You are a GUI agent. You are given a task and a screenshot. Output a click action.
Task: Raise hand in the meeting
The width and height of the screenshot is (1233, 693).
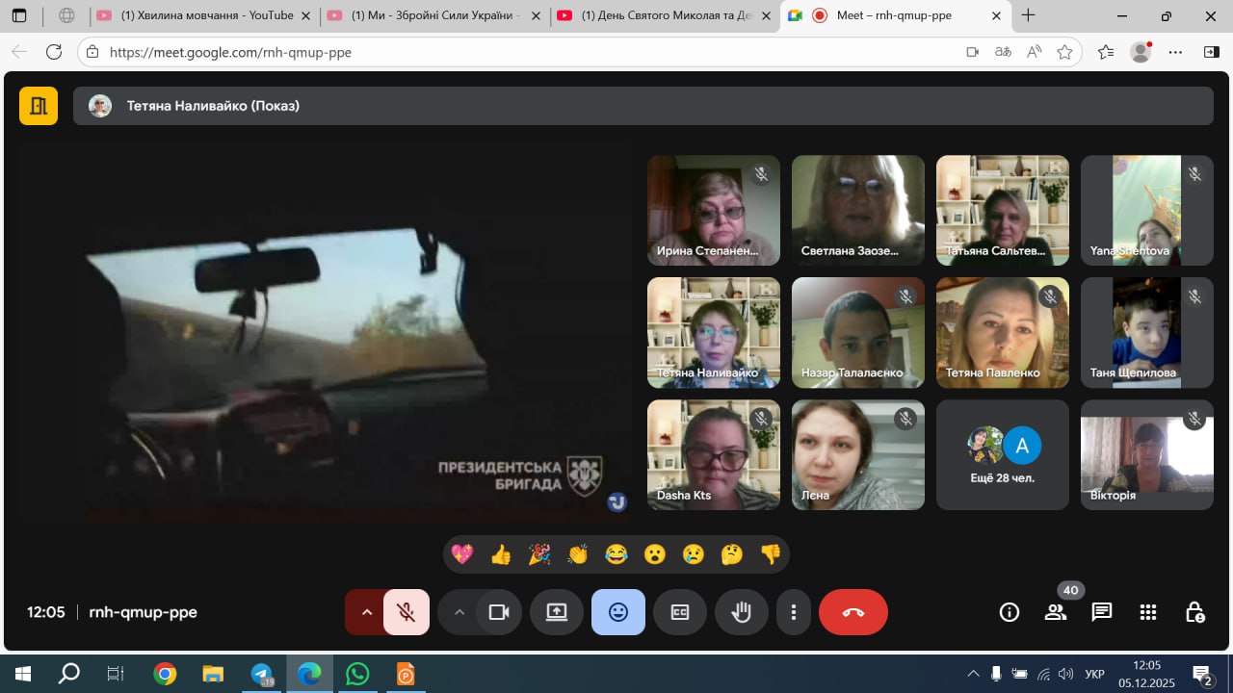(741, 612)
